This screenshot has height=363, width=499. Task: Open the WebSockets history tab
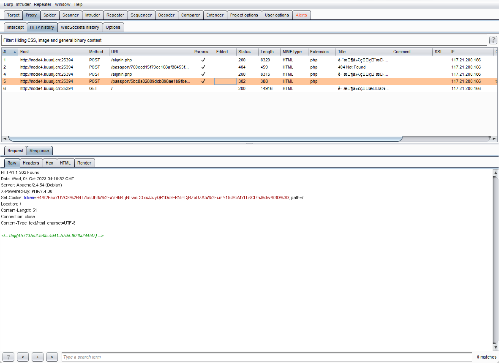80,27
